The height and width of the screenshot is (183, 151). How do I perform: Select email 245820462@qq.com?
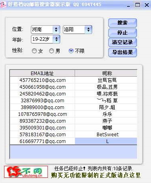(x=43, y=94)
